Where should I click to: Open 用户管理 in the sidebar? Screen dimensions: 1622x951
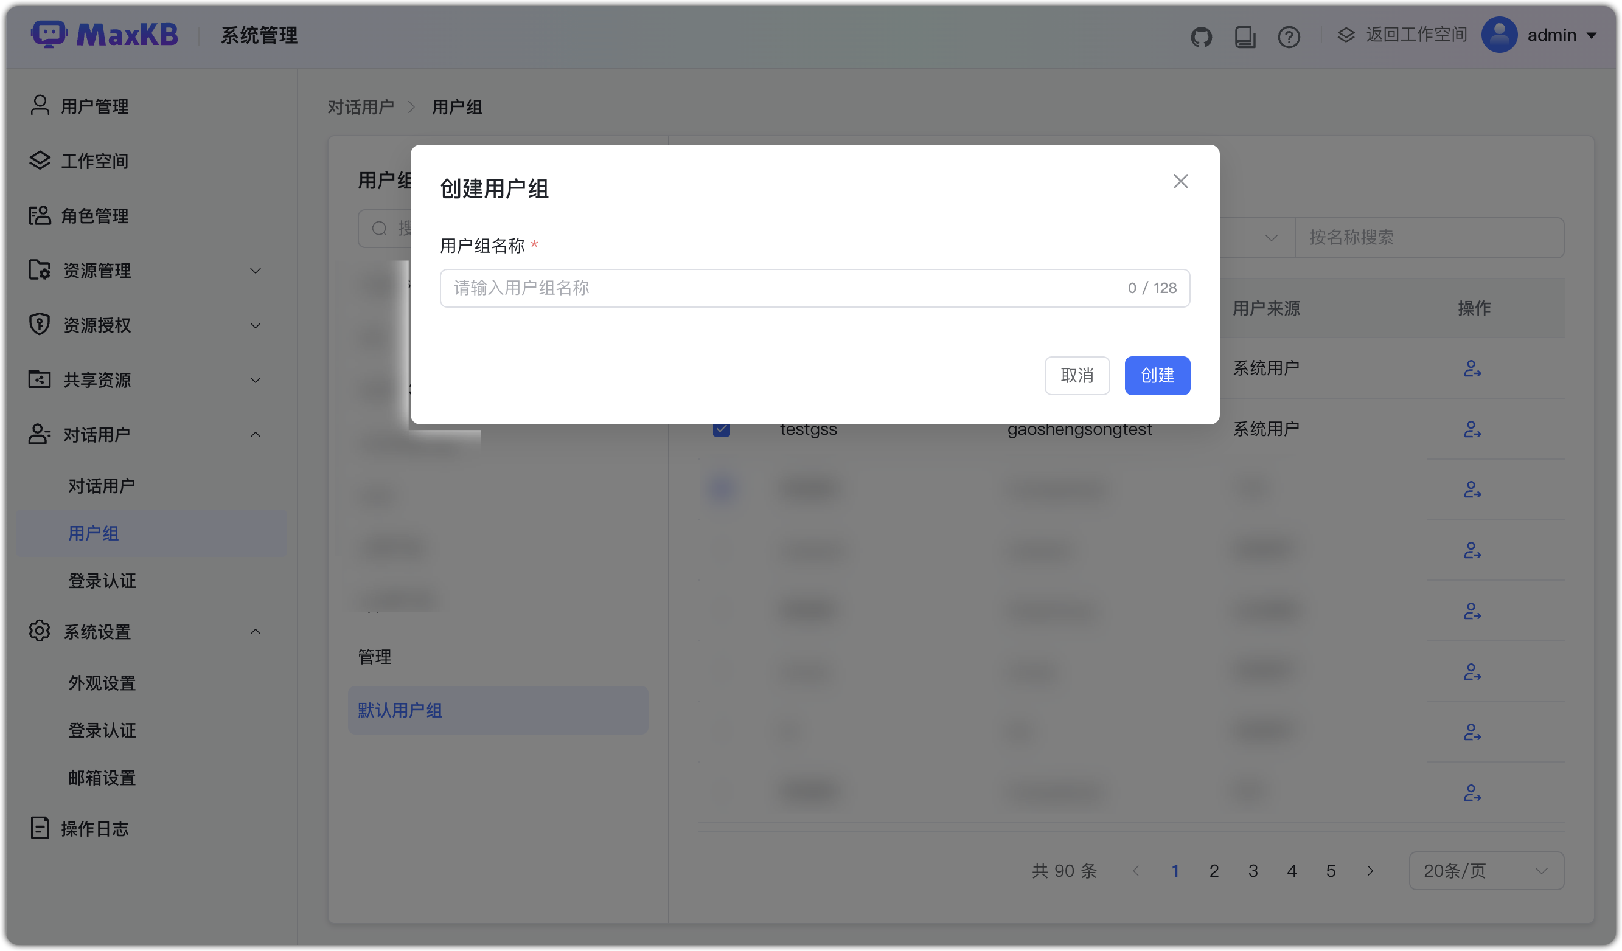[x=94, y=106]
